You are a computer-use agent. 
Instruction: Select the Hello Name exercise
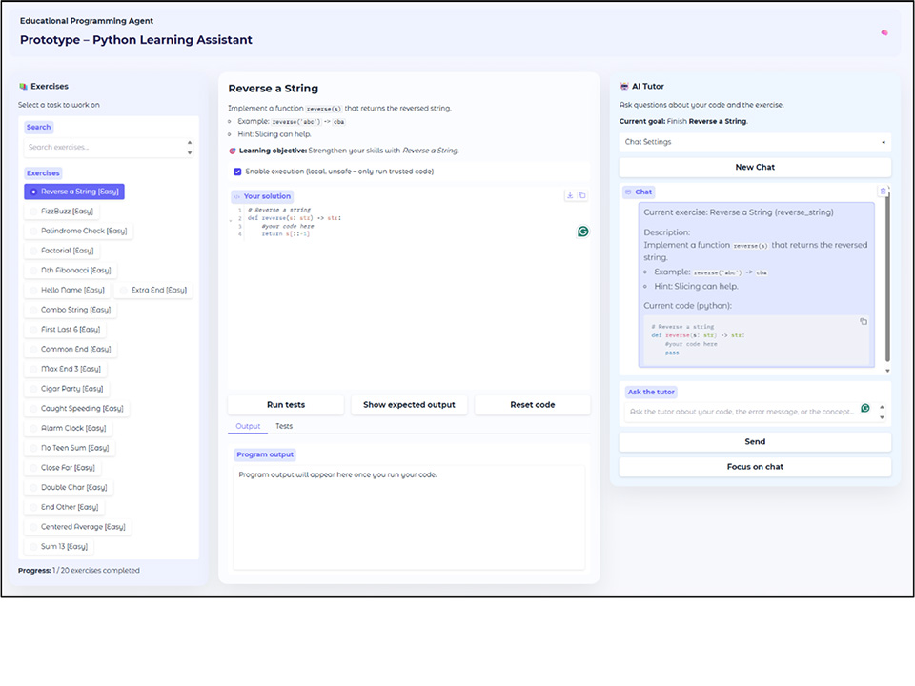point(67,290)
